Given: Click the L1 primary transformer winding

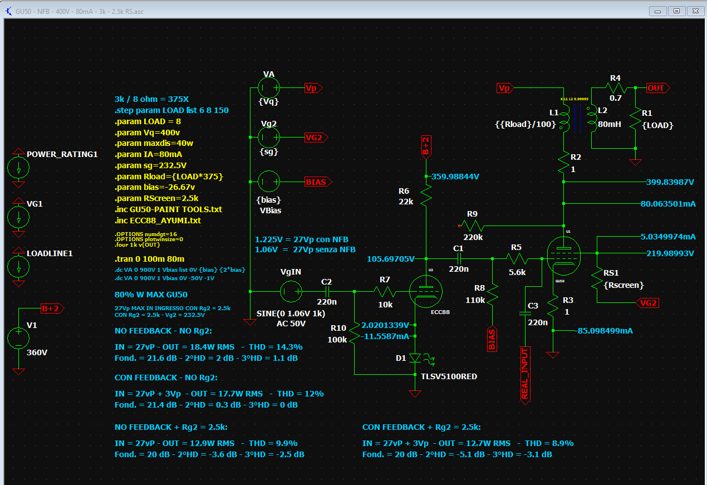Looking at the screenshot, I should [565, 118].
